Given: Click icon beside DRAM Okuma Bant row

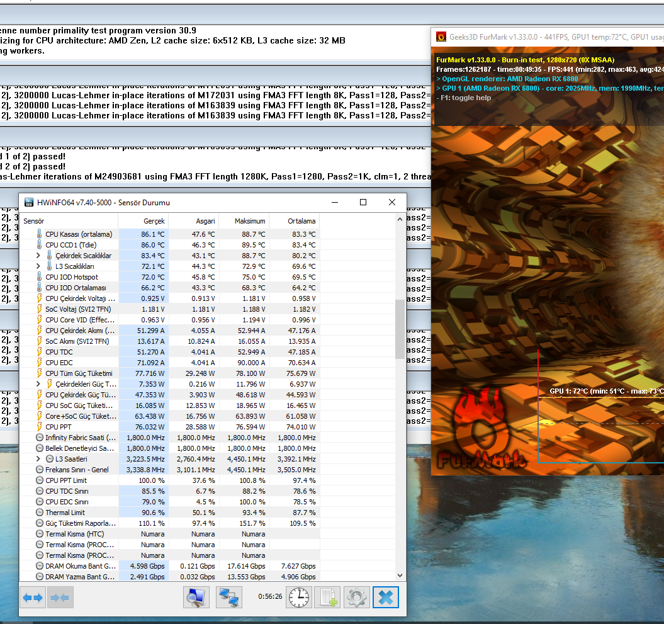Looking at the screenshot, I should (x=40, y=565).
